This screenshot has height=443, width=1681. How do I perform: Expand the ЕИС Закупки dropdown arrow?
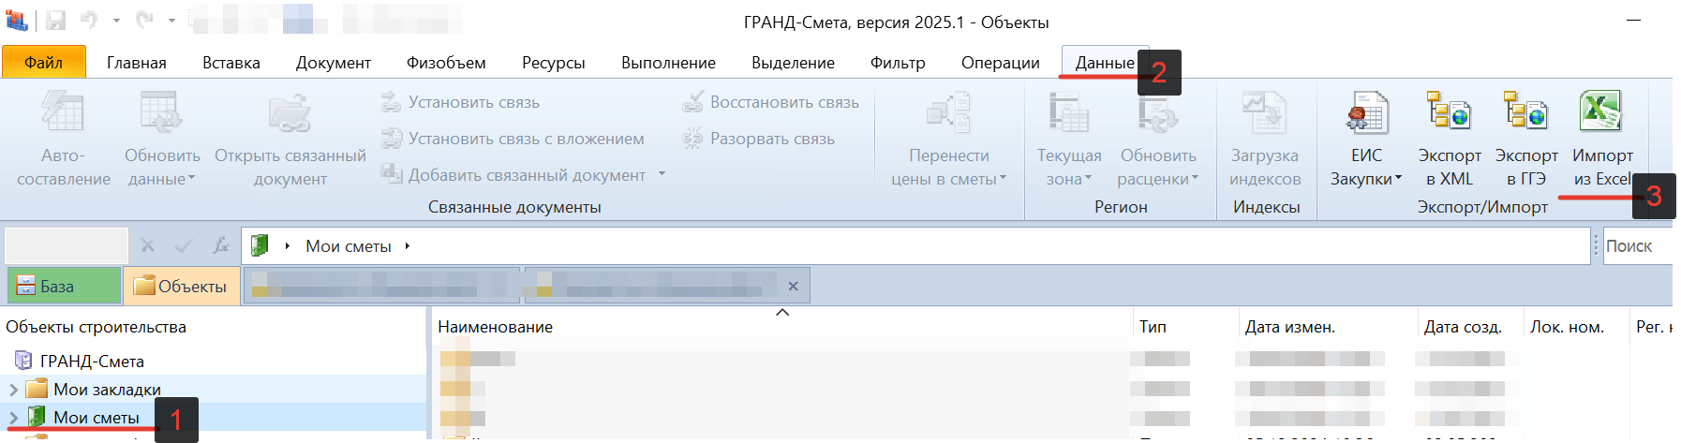coord(1398,179)
